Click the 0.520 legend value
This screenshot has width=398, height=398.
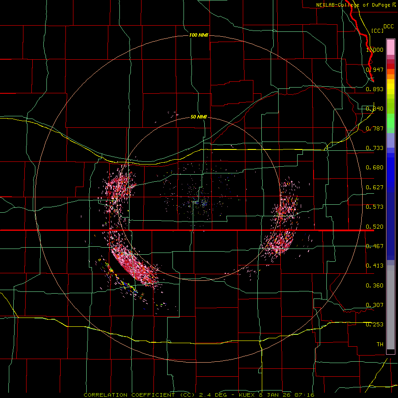tap(375, 227)
